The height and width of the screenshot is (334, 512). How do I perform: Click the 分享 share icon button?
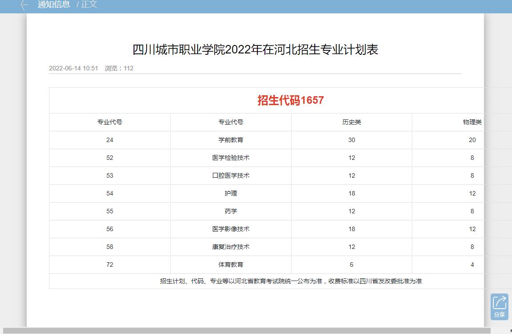pos(499,306)
